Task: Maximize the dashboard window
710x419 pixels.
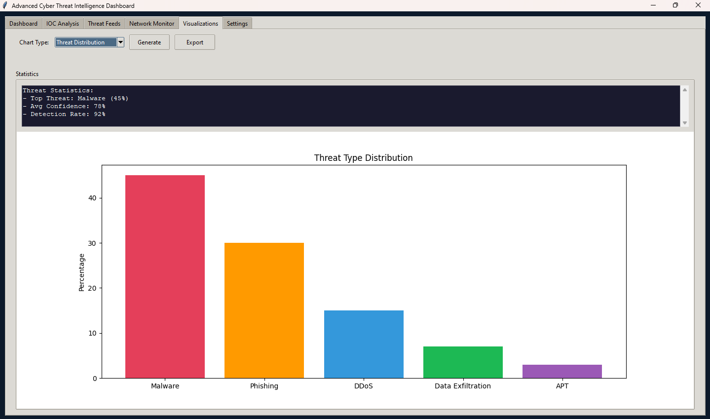Action: [x=675, y=5]
